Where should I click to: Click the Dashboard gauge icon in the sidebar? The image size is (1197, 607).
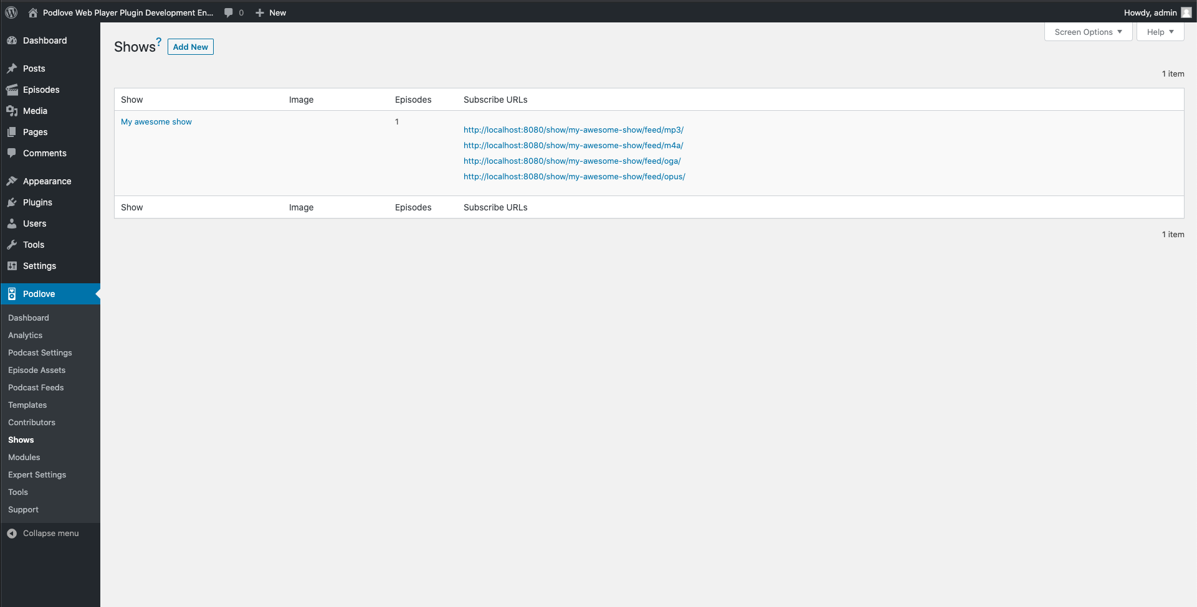[12, 40]
